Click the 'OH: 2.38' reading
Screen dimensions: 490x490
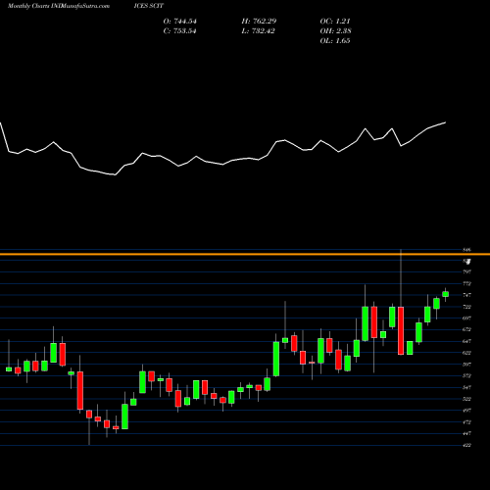tap(335, 31)
